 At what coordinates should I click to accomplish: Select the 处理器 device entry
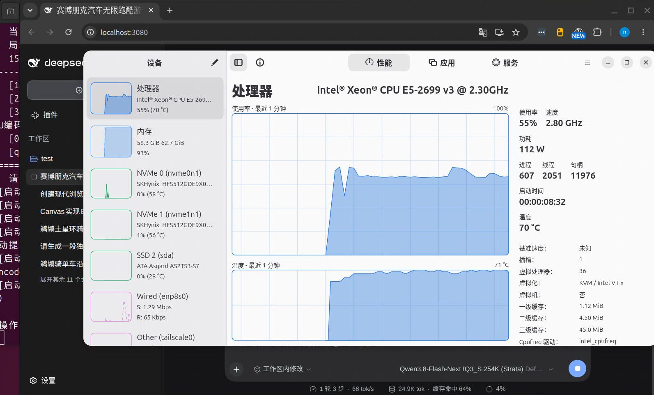[x=155, y=99]
